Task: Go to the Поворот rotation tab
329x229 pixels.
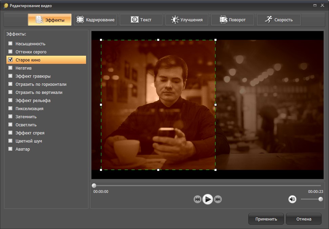Action: click(x=232, y=20)
